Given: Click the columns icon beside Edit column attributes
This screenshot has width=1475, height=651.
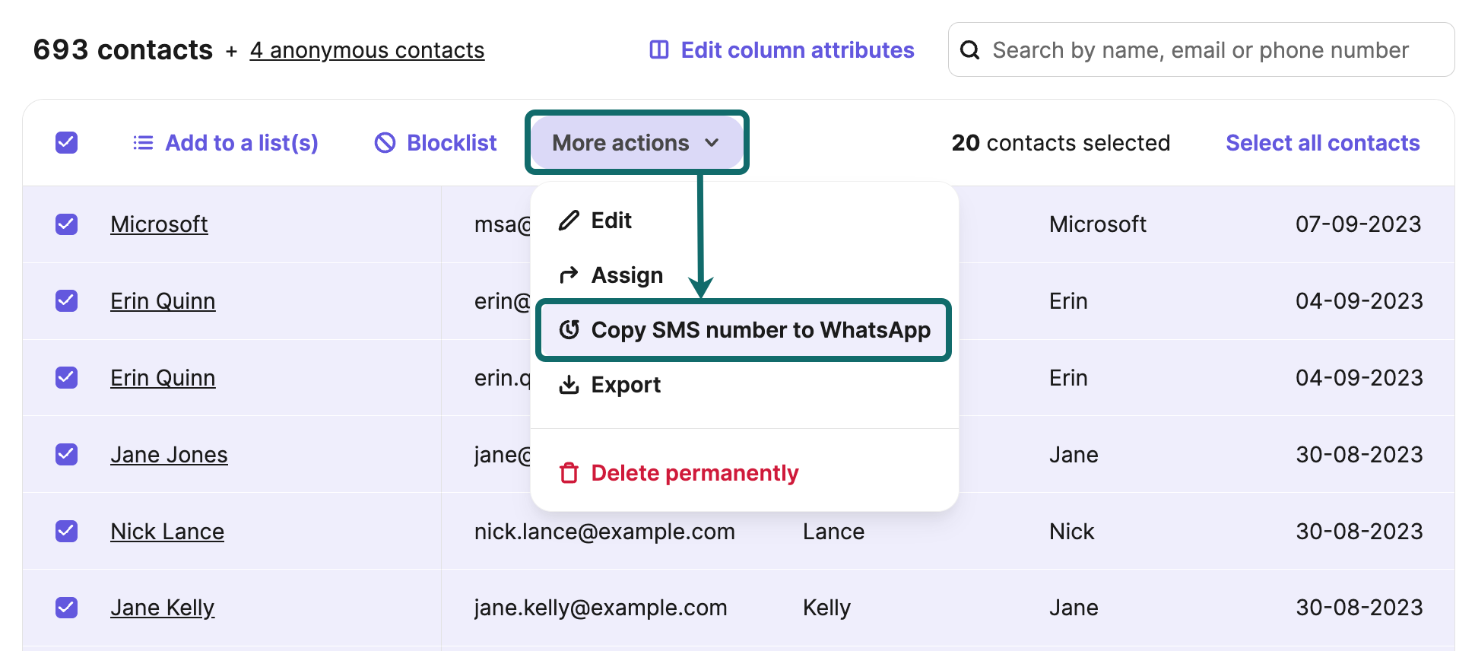Looking at the screenshot, I should click(x=658, y=50).
